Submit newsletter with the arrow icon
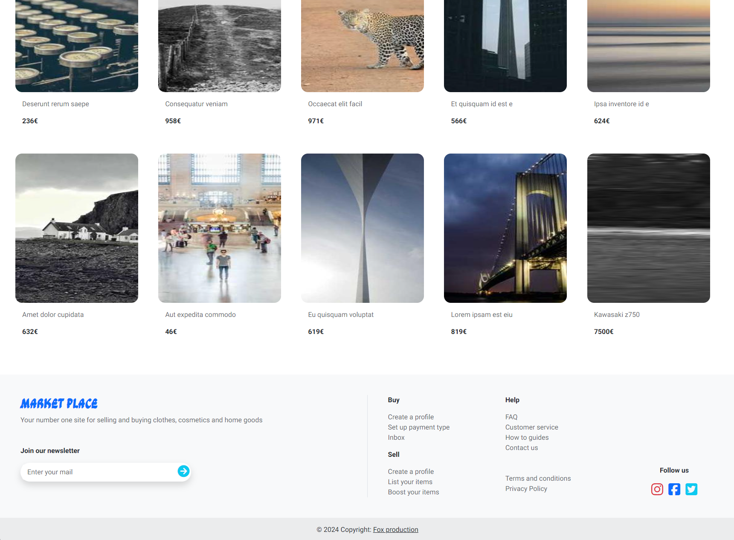This screenshot has height=540, width=734. click(183, 471)
